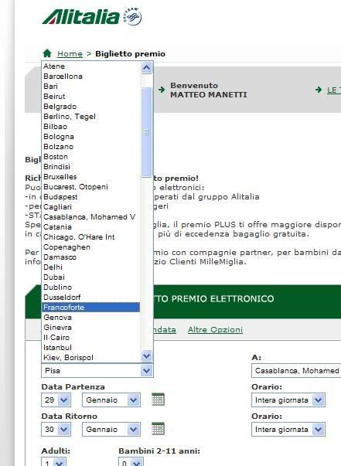The height and width of the screenshot is (466, 341).
Task: Open return date calendar icon
Action: (x=158, y=428)
